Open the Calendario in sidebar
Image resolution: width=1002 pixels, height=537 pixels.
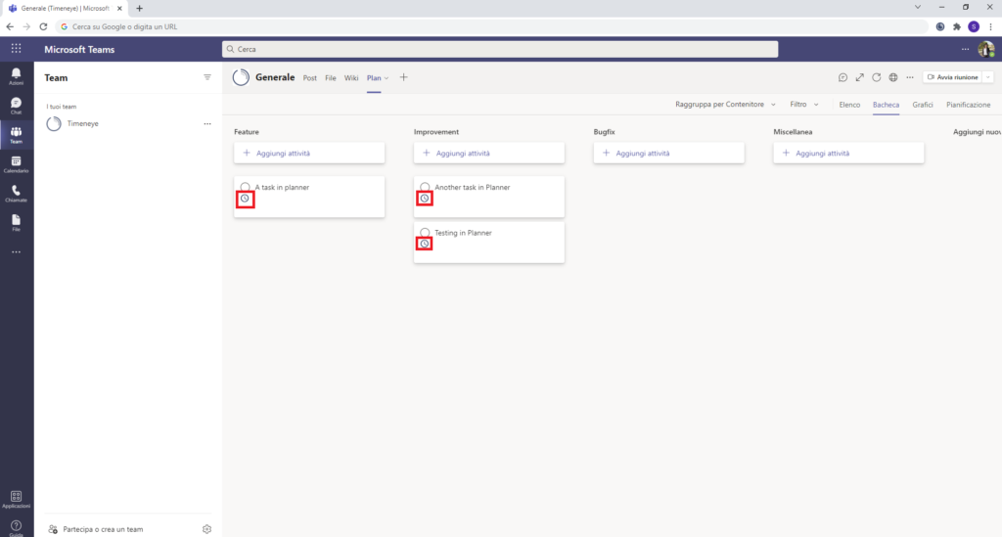click(x=16, y=164)
